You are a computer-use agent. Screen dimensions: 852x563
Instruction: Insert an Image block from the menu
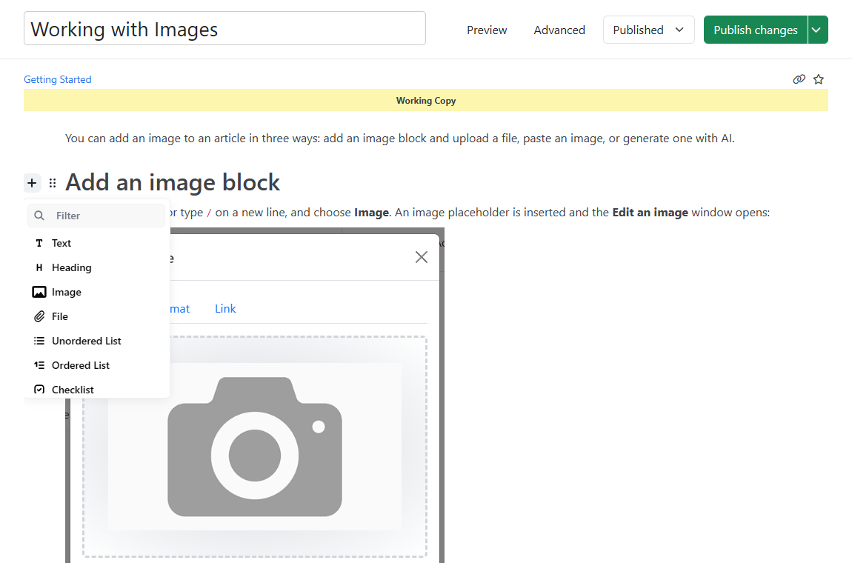[97, 292]
